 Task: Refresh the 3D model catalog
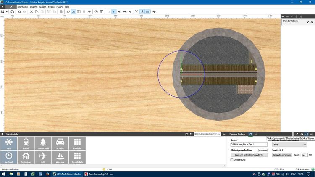click(x=186, y=134)
